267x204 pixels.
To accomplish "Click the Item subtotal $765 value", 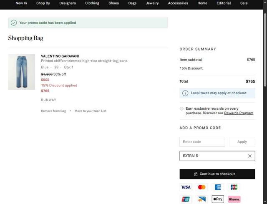I will [x=251, y=60].
